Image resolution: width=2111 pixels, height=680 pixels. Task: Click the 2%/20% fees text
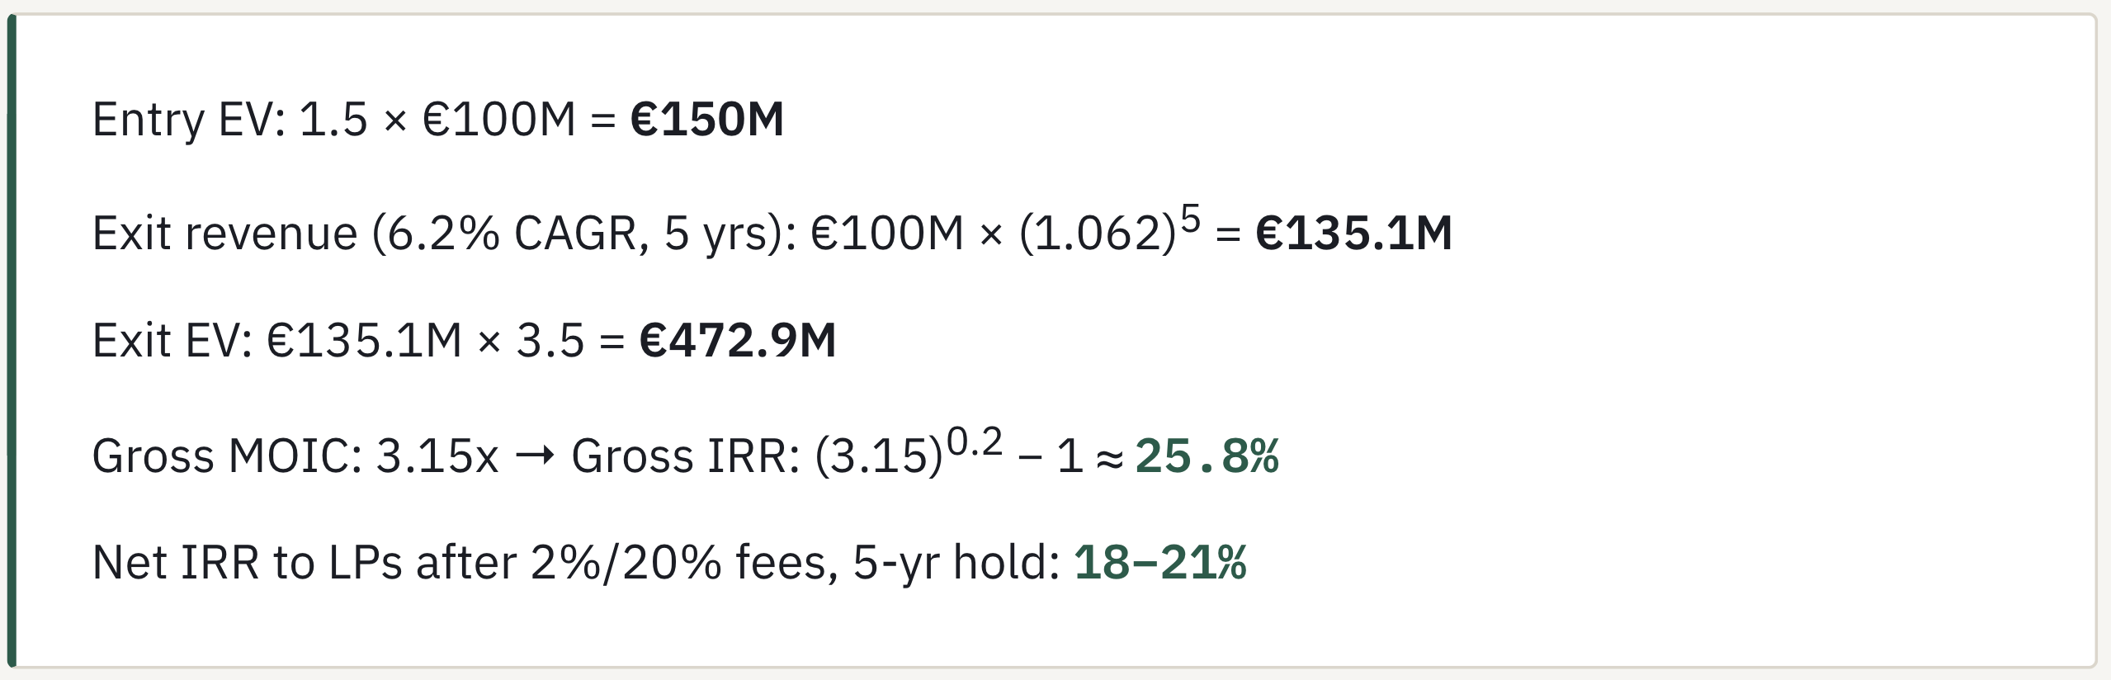pyautogui.click(x=685, y=563)
